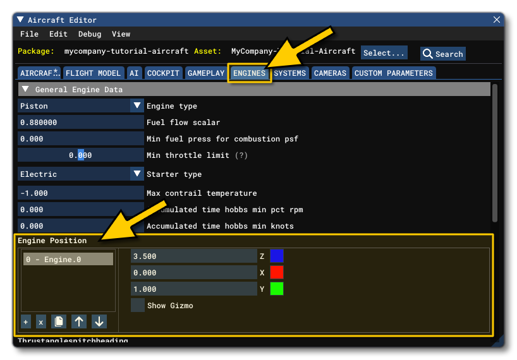
Task: Open the Engine type dropdown
Action: 137,106
